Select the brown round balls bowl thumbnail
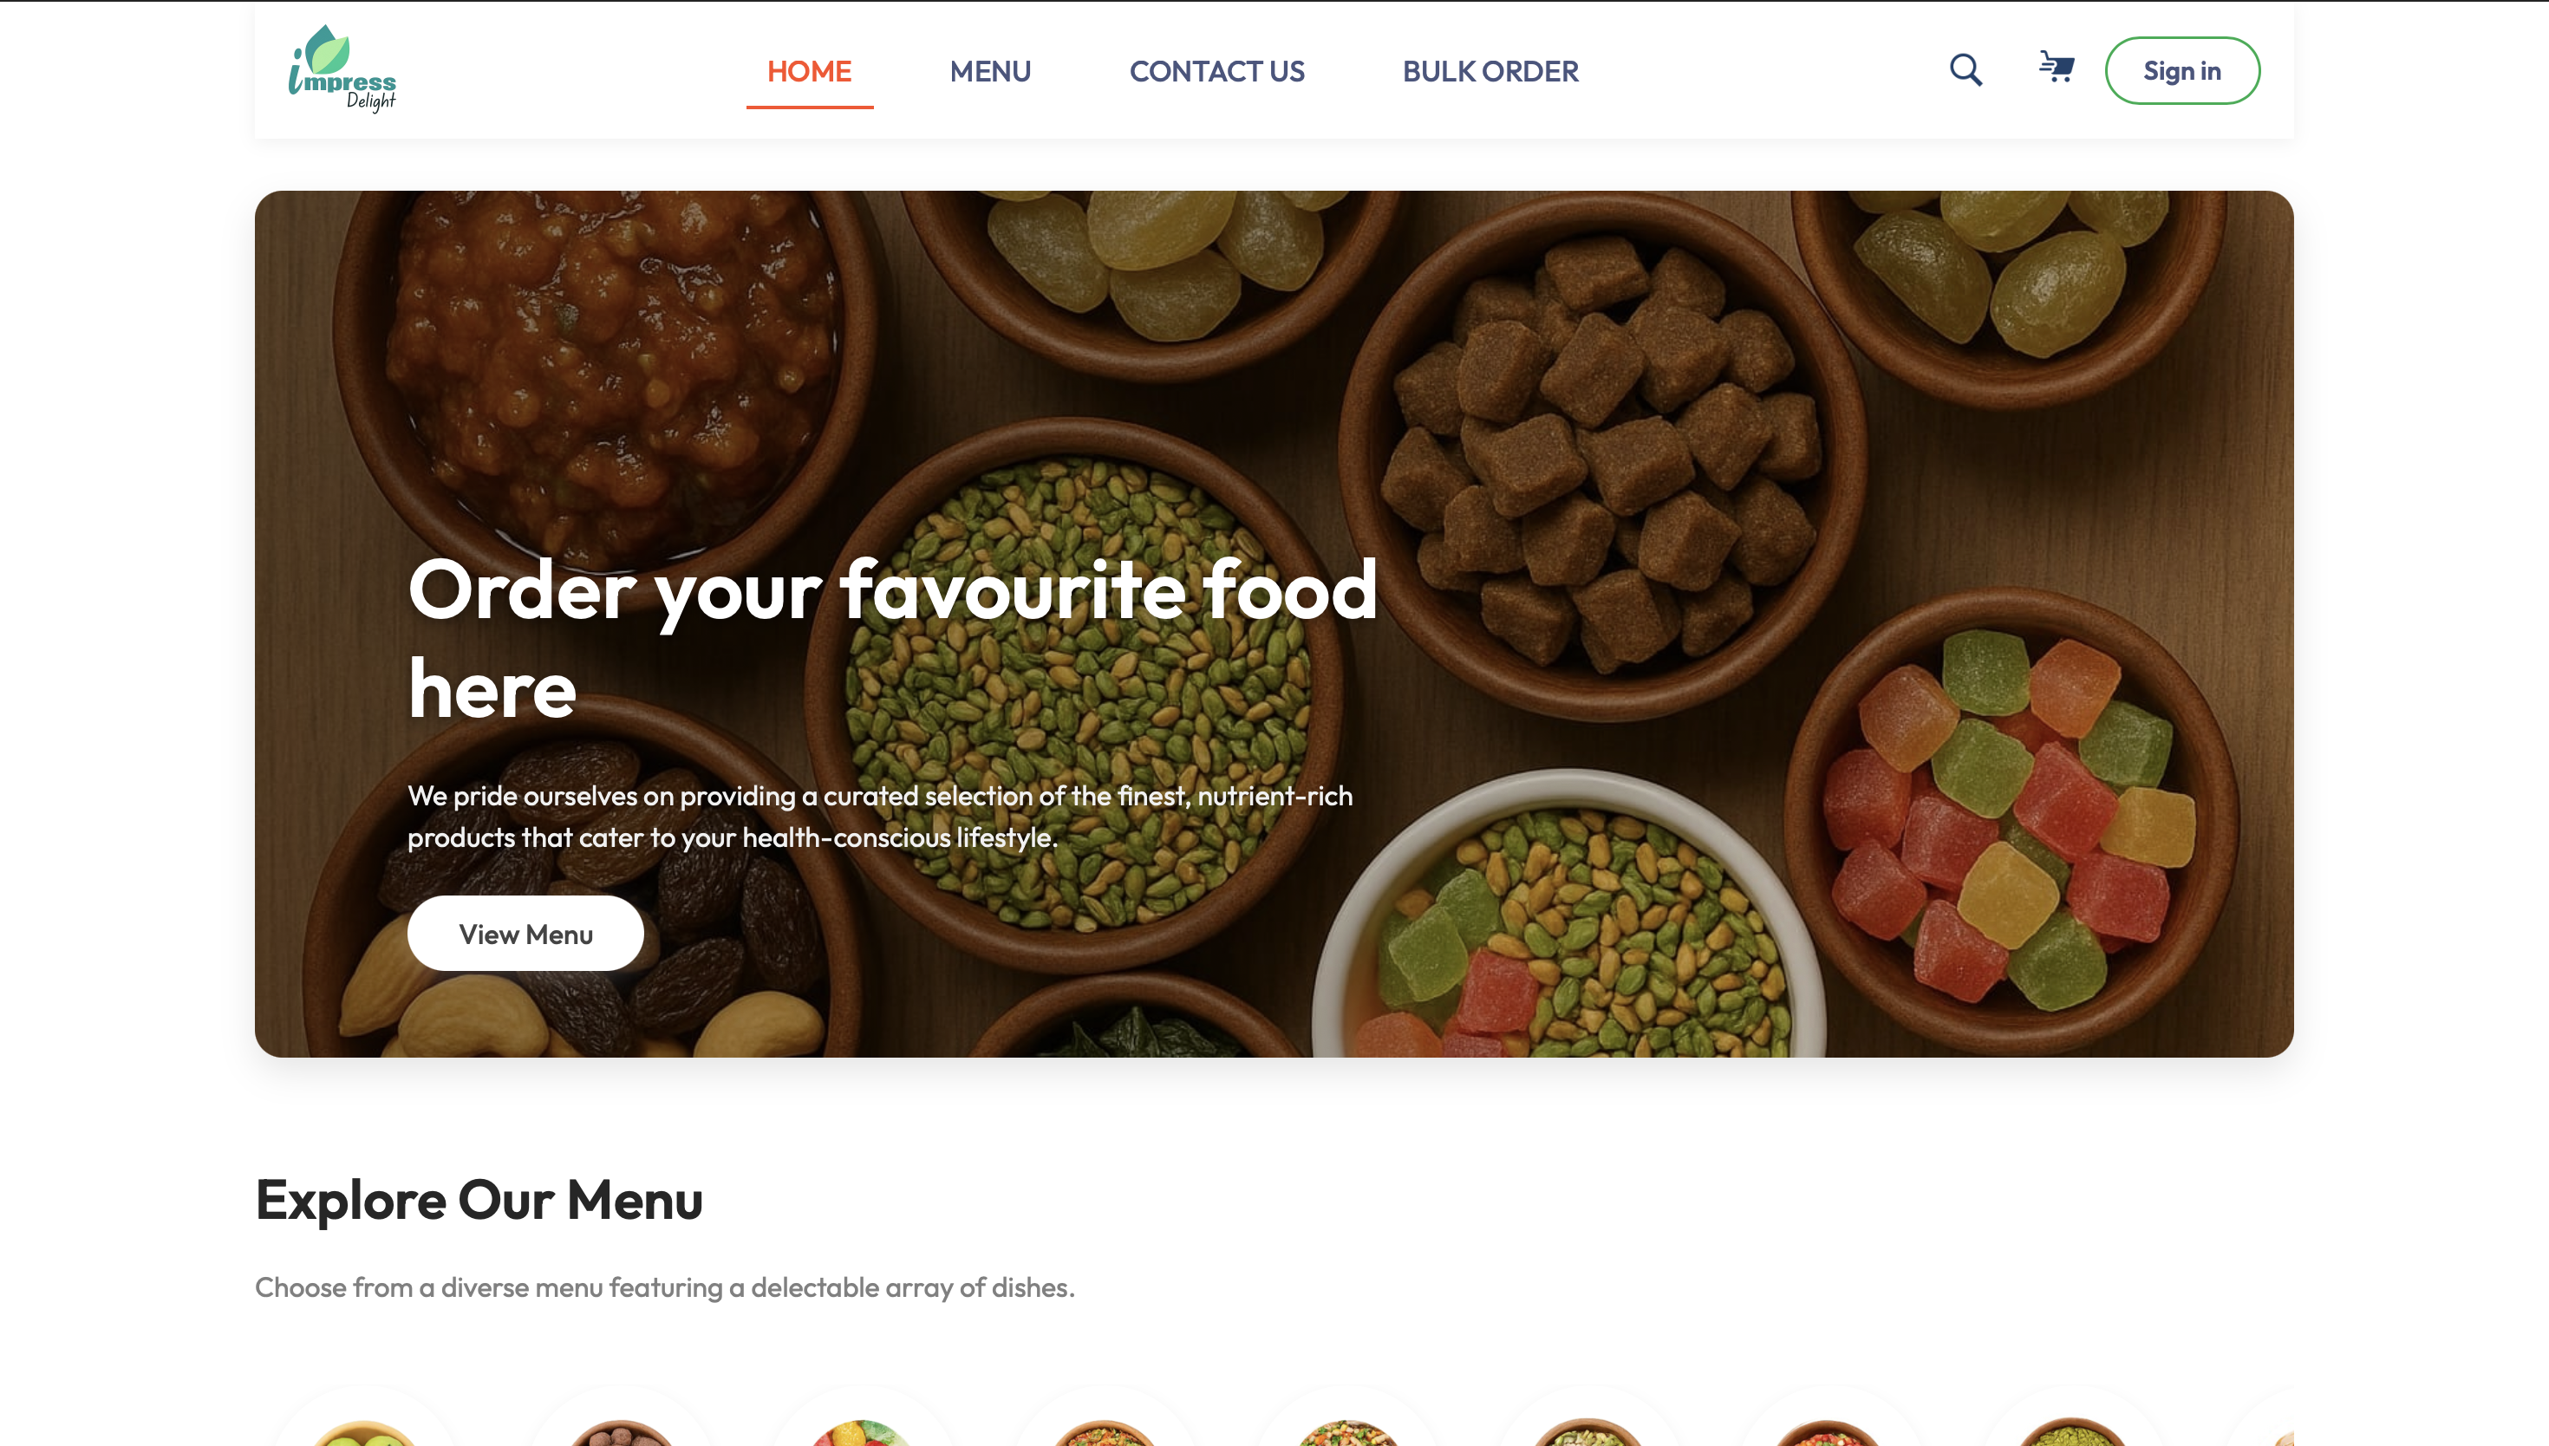The height and width of the screenshot is (1446, 2549). pyautogui.click(x=621, y=1432)
